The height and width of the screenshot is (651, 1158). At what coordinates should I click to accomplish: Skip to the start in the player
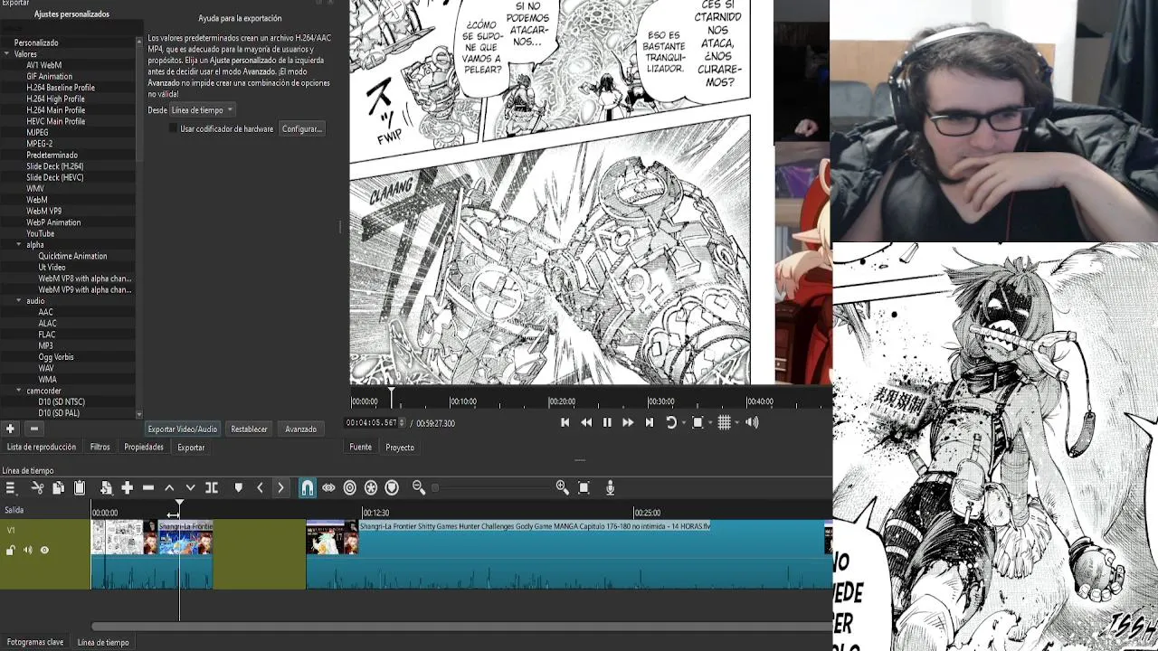click(565, 422)
